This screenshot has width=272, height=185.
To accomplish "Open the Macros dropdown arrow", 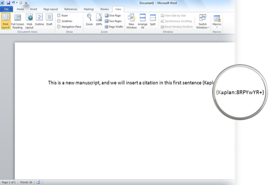I will coord(217,27).
